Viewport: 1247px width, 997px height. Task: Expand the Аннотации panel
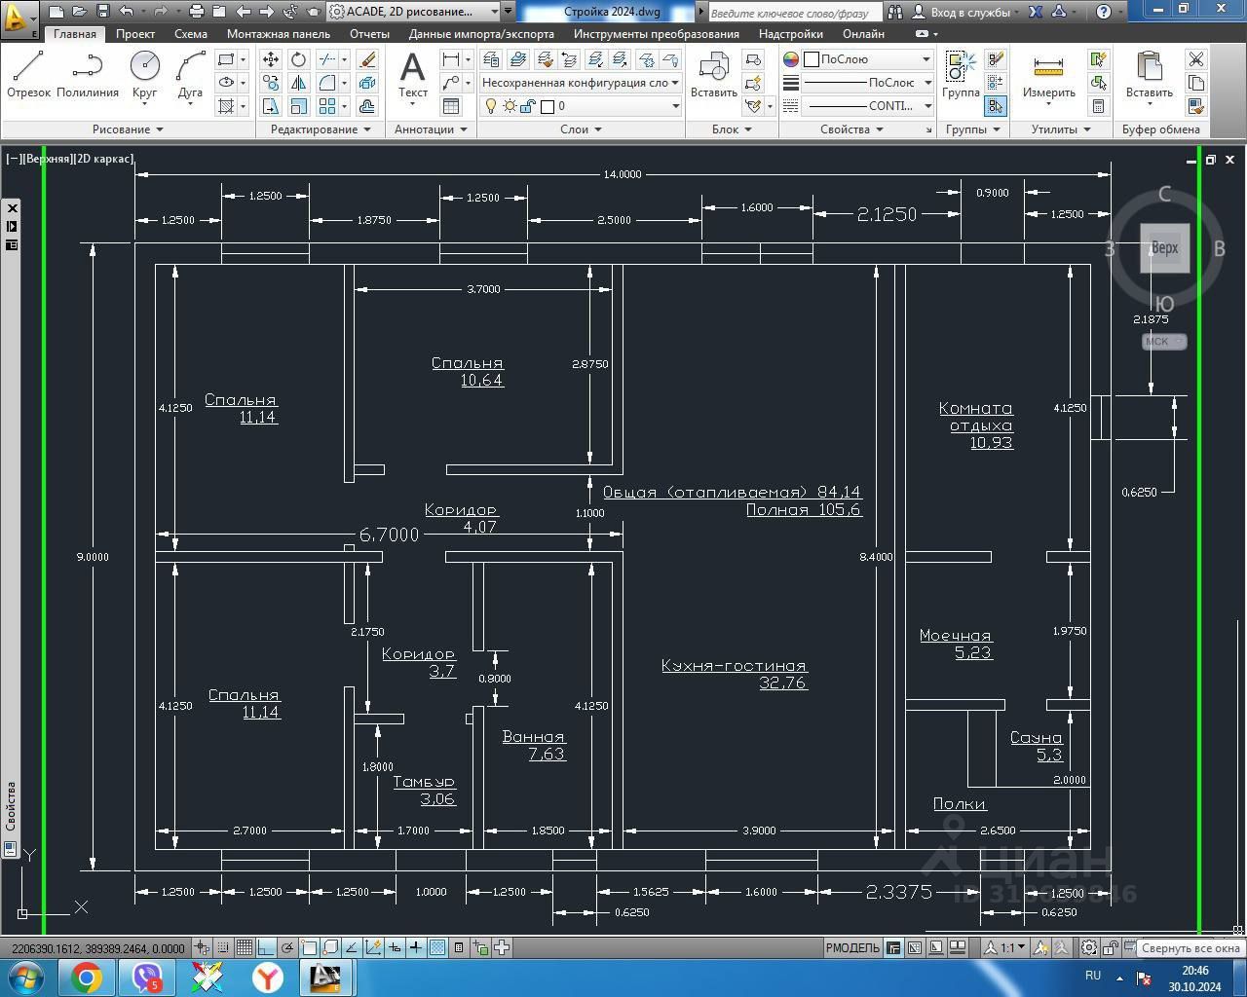430,129
